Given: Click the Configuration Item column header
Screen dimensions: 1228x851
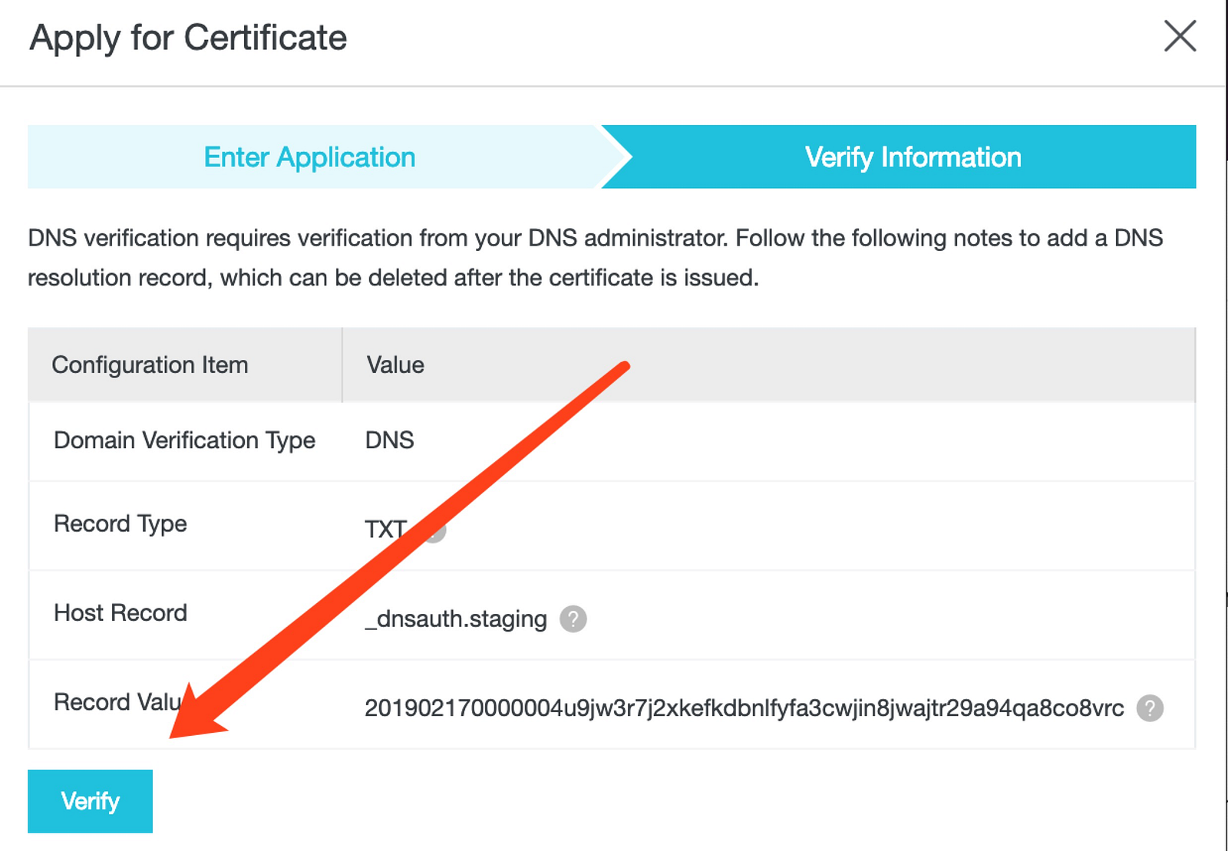Looking at the screenshot, I should click(x=150, y=364).
